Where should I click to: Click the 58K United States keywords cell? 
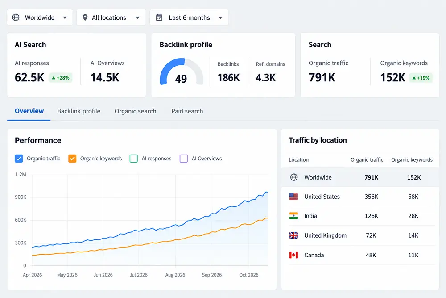coord(413,197)
